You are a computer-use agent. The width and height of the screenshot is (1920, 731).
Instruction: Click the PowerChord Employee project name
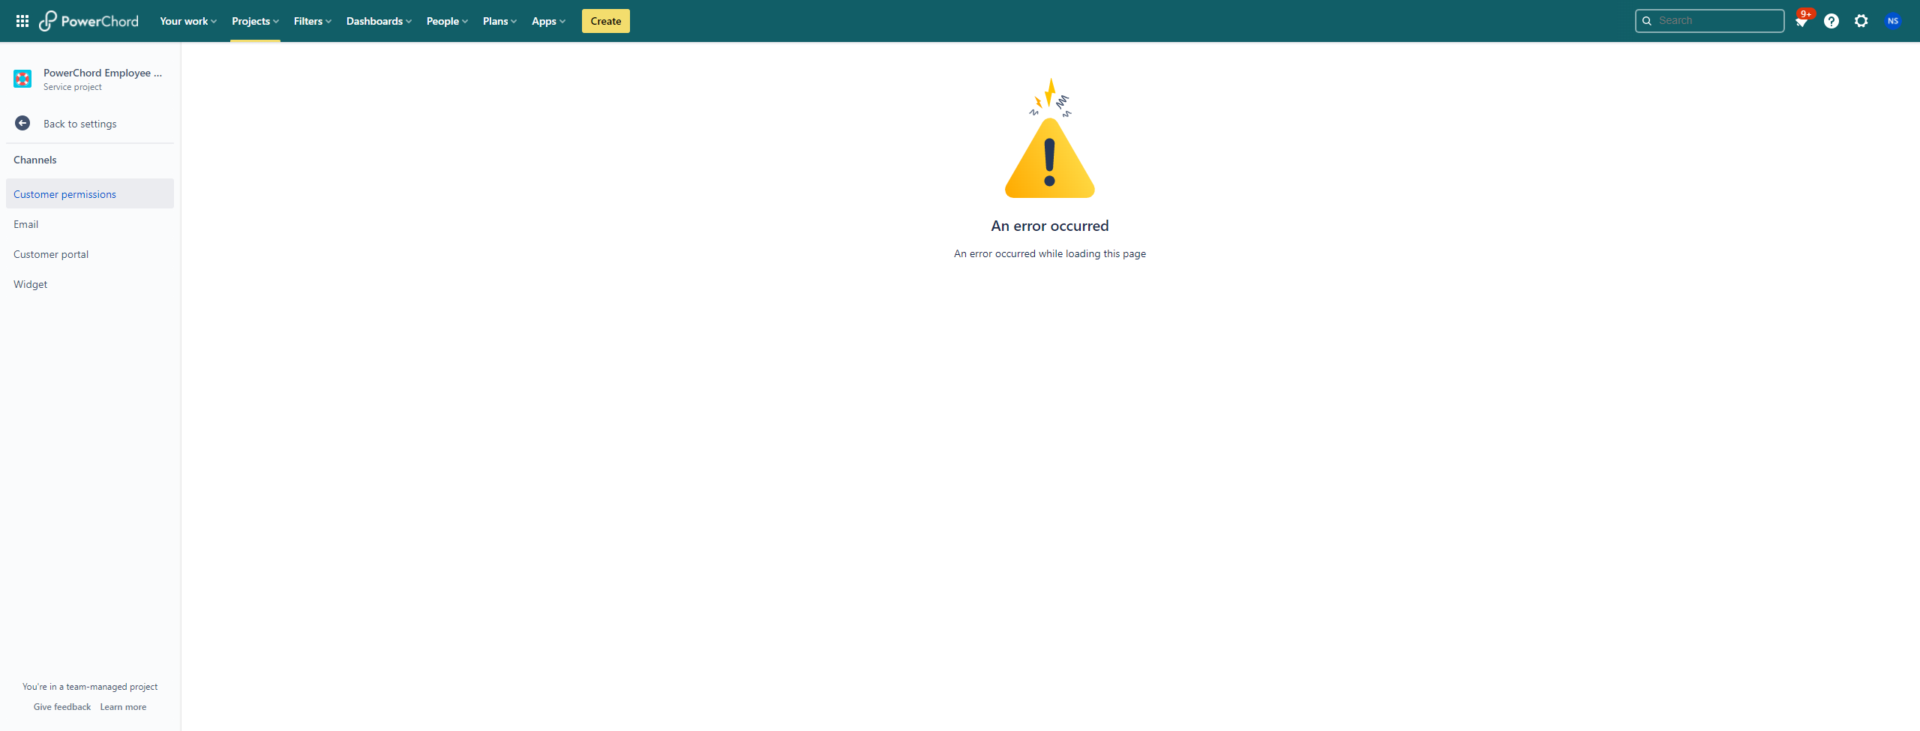click(103, 73)
